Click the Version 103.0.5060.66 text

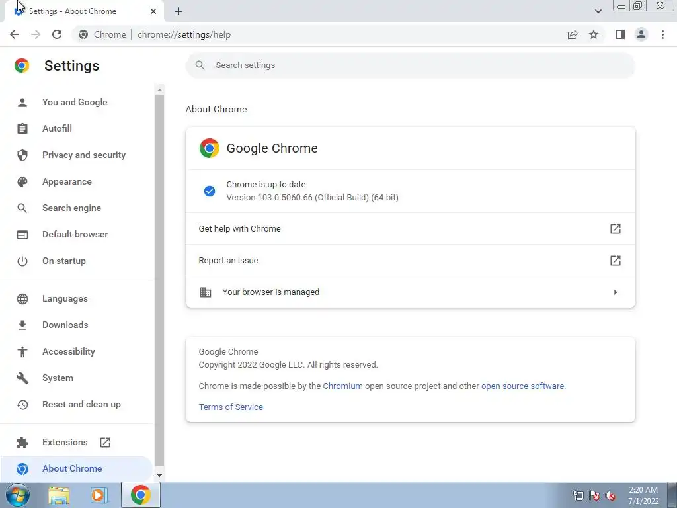click(x=312, y=197)
